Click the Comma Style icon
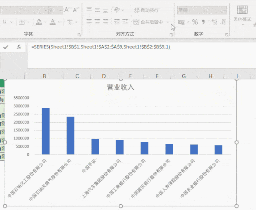Viewport: 256px width, 210px height. (203, 22)
